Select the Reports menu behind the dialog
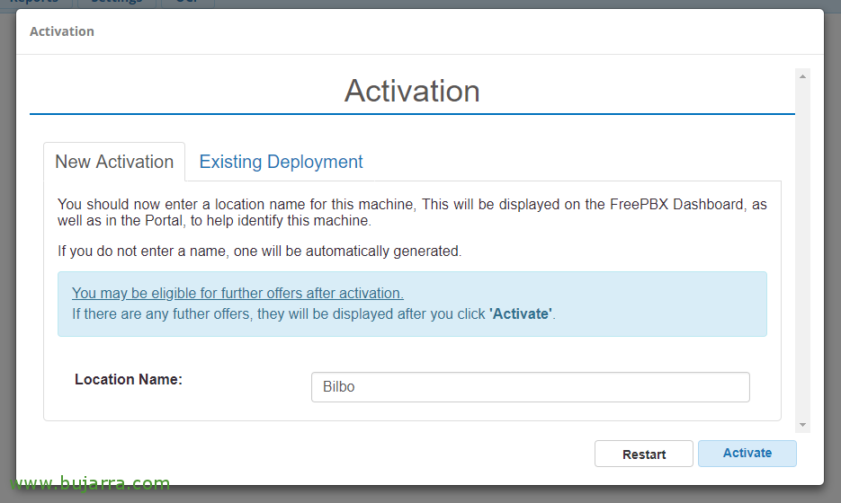Screen dimensions: 841x503 34,3
